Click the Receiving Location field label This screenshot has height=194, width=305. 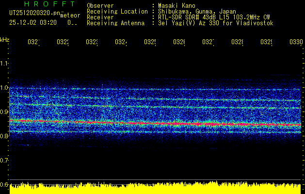pos(117,11)
